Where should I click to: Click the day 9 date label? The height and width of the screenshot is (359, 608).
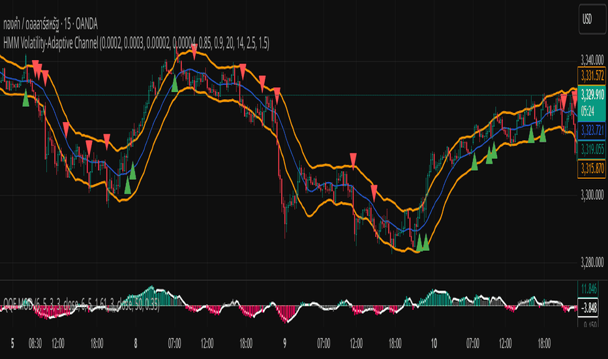point(284,343)
